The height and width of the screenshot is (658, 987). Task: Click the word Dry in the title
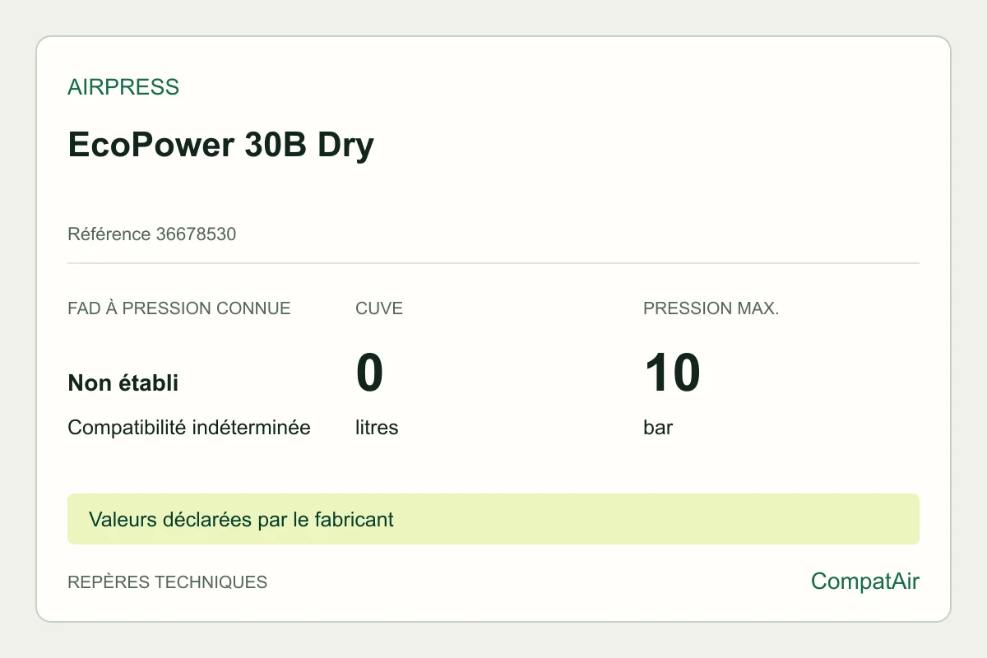tap(345, 146)
